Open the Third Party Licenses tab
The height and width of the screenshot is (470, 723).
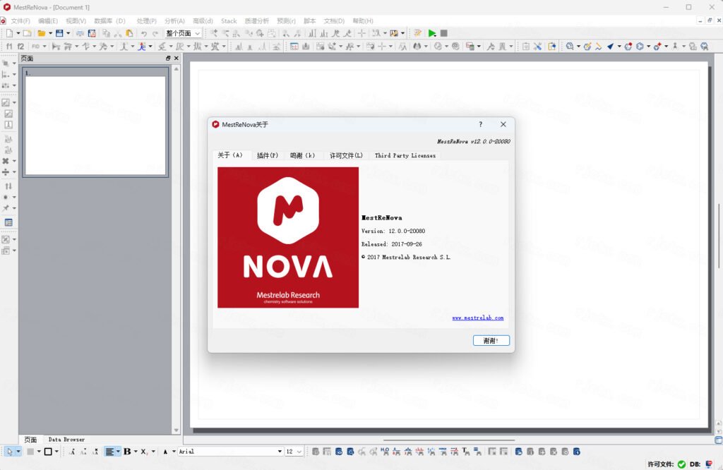click(405, 155)
